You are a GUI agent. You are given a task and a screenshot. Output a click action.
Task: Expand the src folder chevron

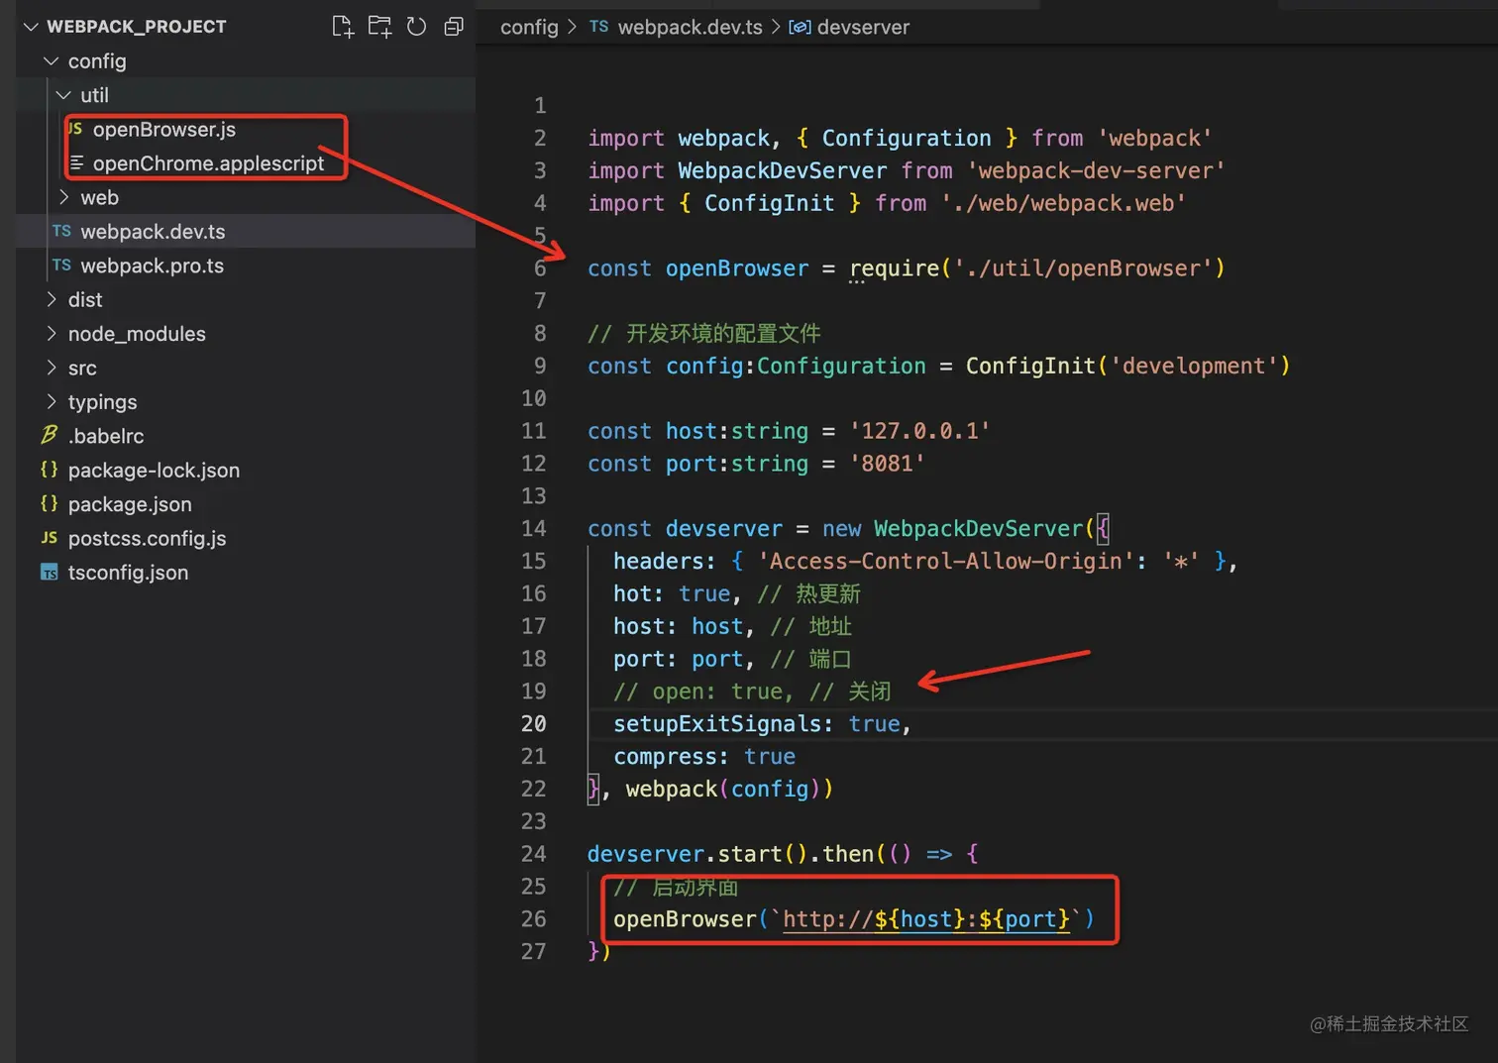(52, 368)
